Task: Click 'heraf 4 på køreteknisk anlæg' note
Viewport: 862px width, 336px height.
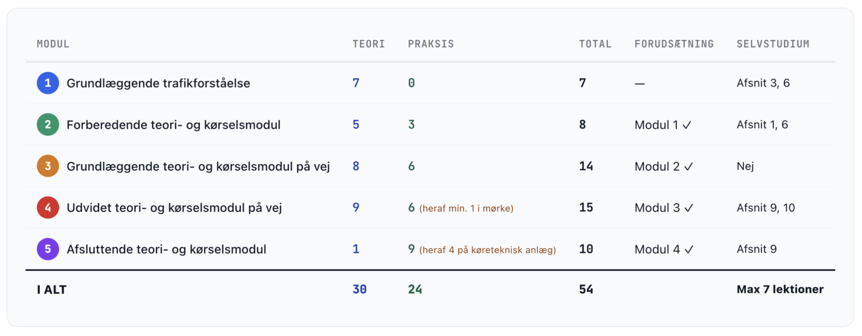Action: [488, 250]
